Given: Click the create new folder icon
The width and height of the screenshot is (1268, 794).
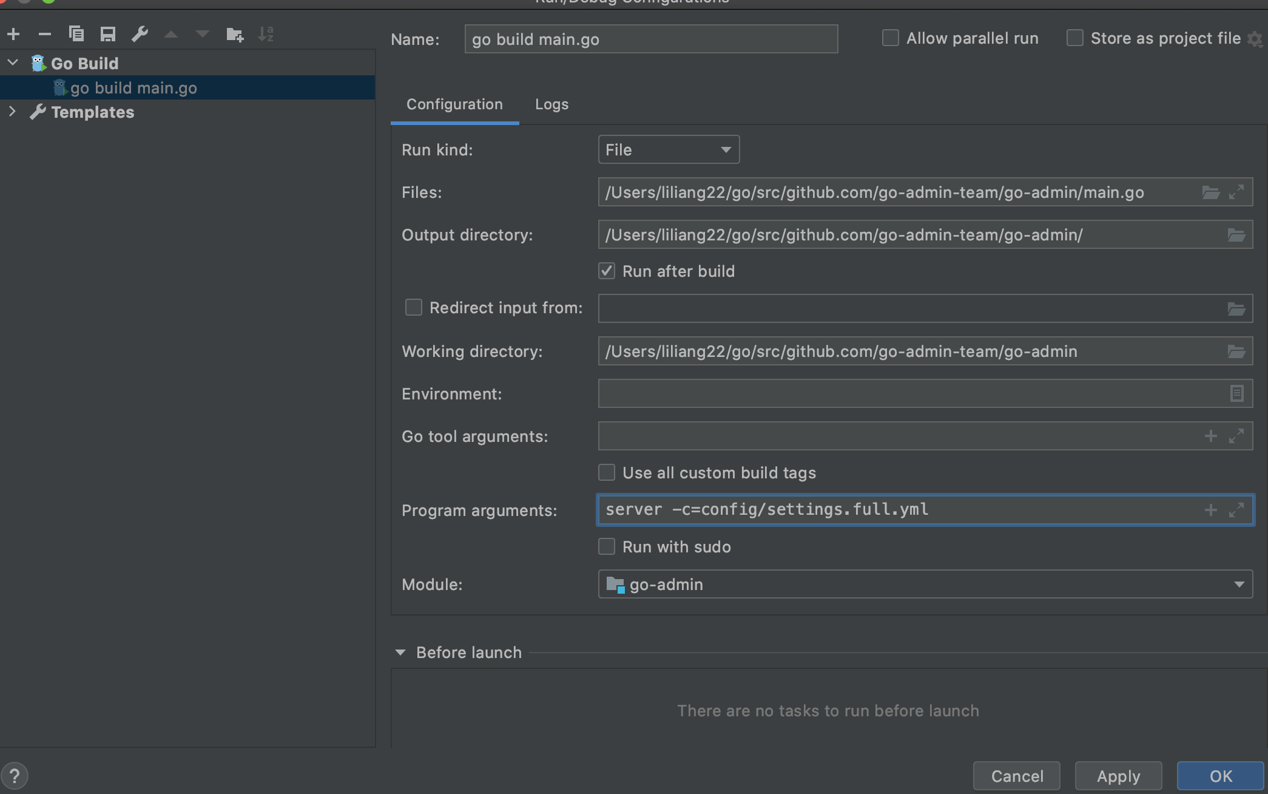Looking at the screenshot, I should click(234, 34).
